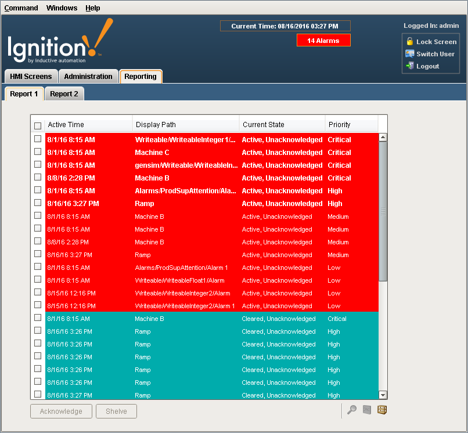Open the Windows menu
Screen dimensions: 468x433
(61, 8)
